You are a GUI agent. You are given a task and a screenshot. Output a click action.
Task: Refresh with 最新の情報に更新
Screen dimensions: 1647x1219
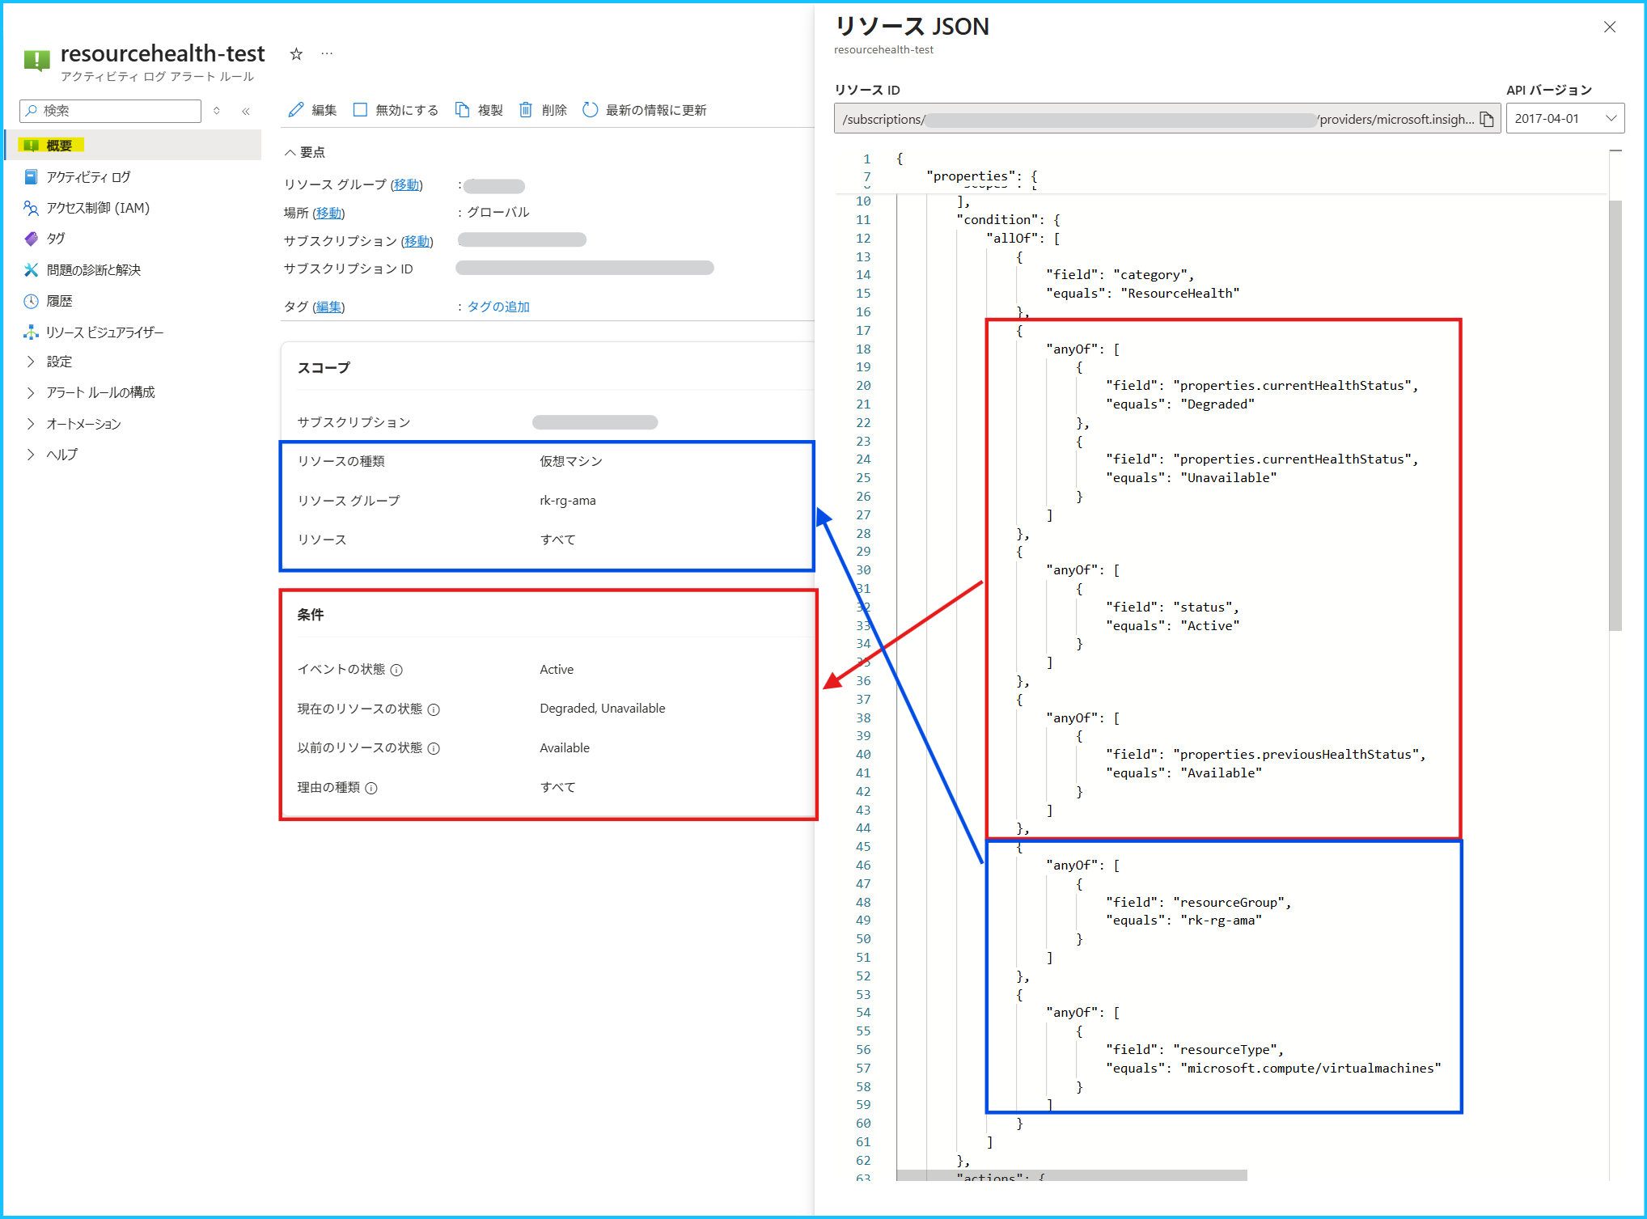644,110
